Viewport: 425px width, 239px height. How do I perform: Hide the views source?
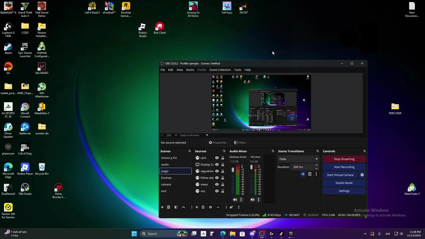point(217,185)
